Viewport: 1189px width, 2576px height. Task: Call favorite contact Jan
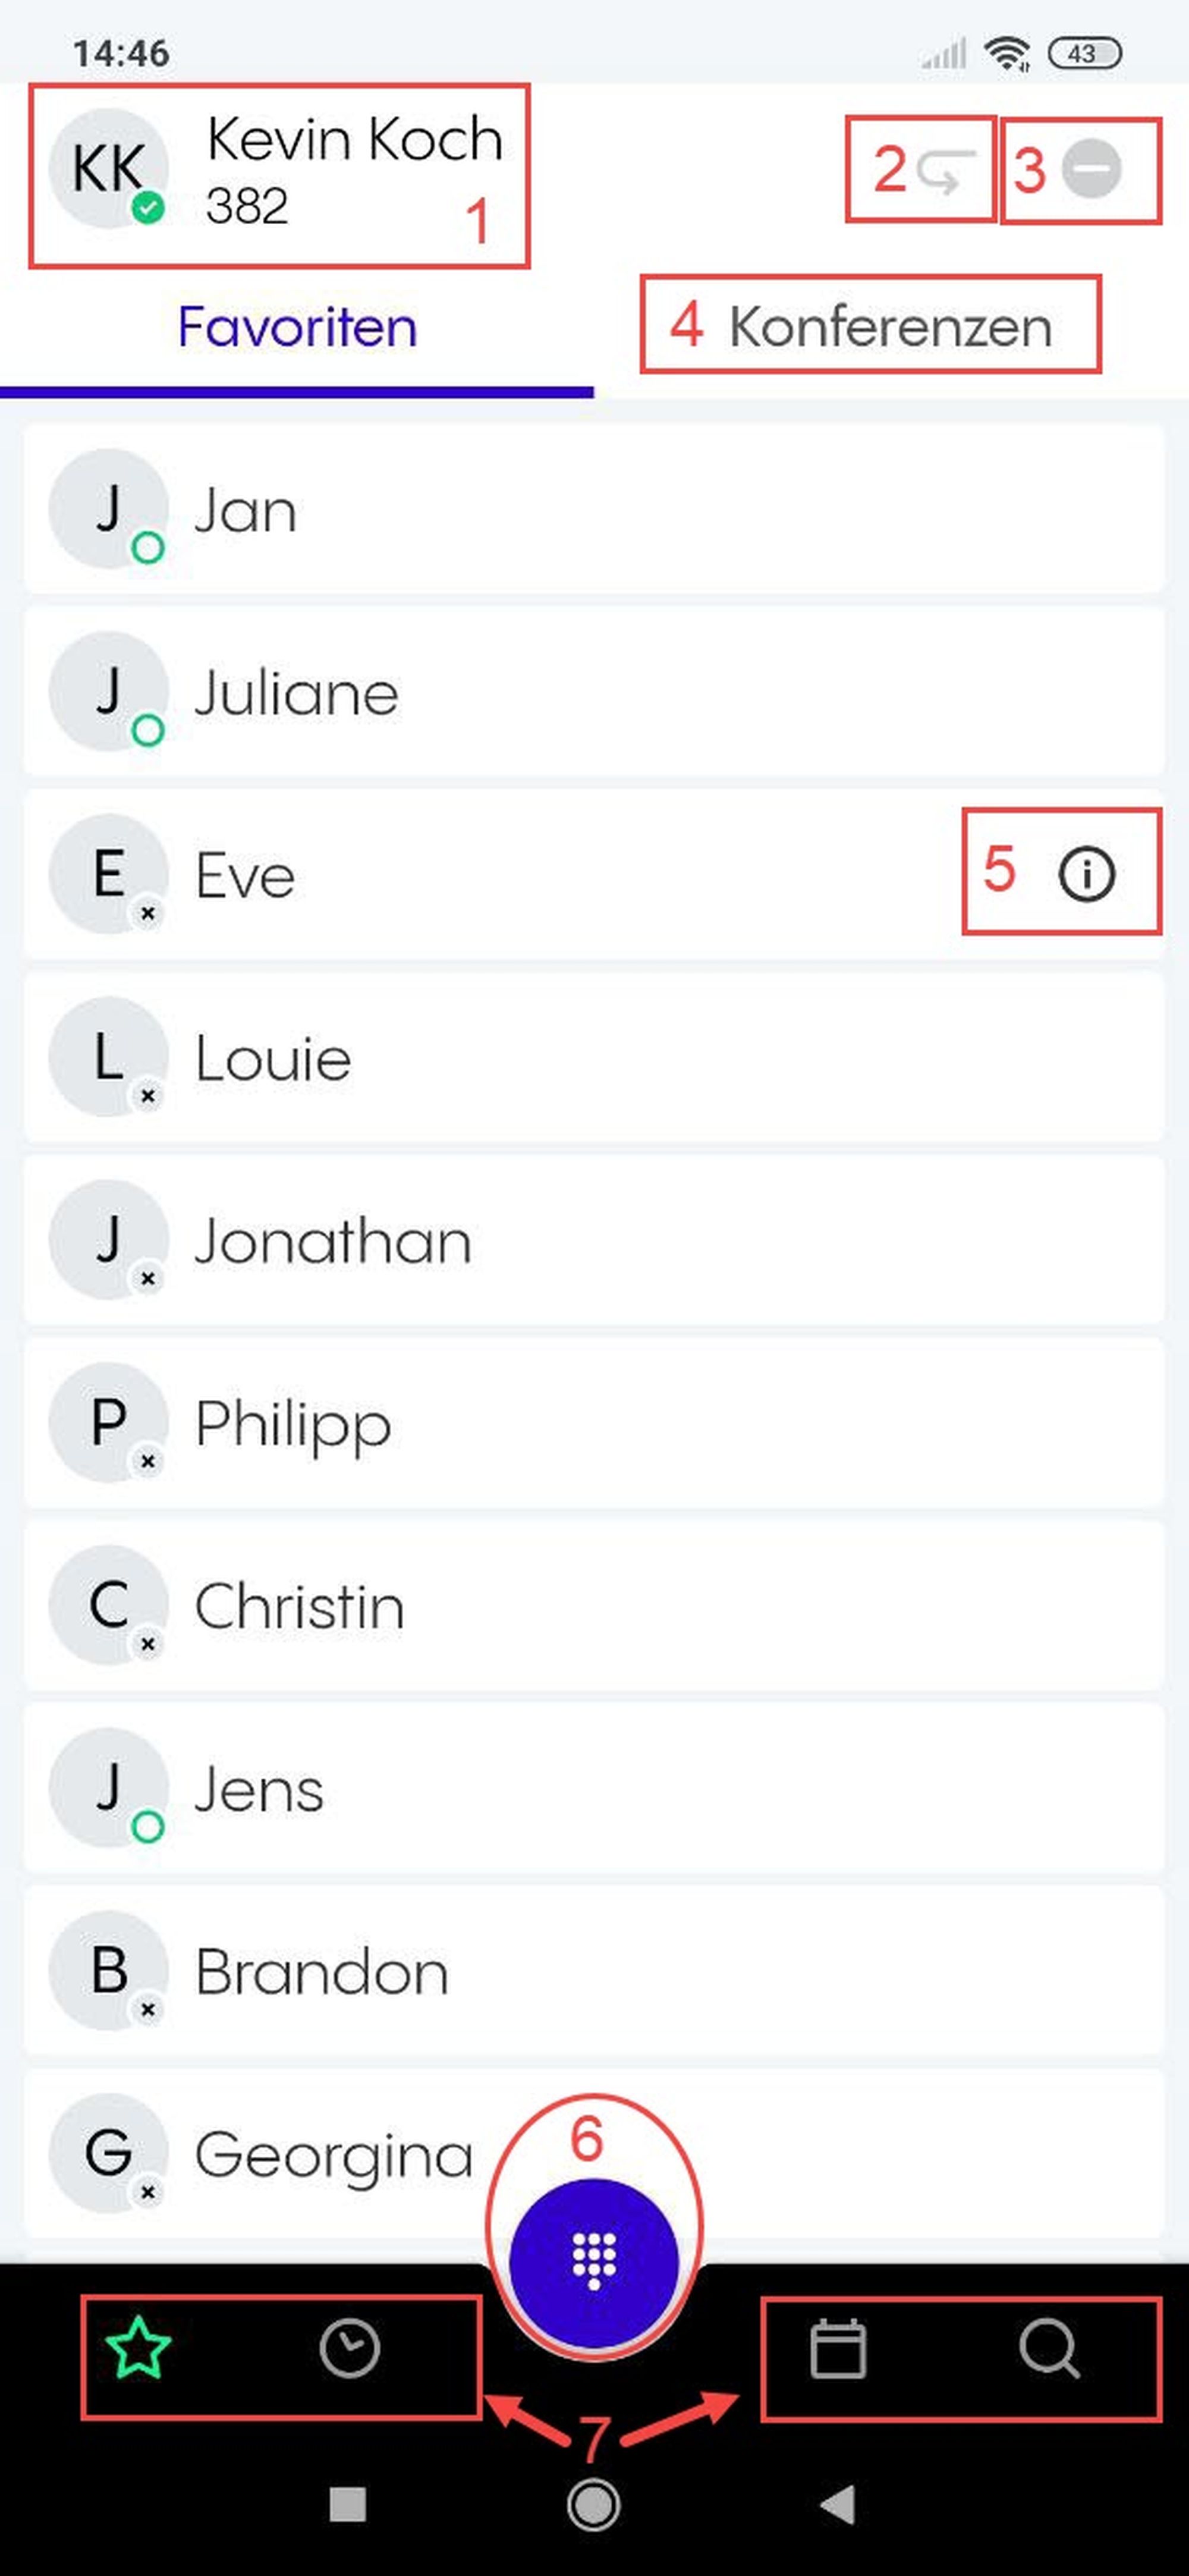(x=594, y=510)
